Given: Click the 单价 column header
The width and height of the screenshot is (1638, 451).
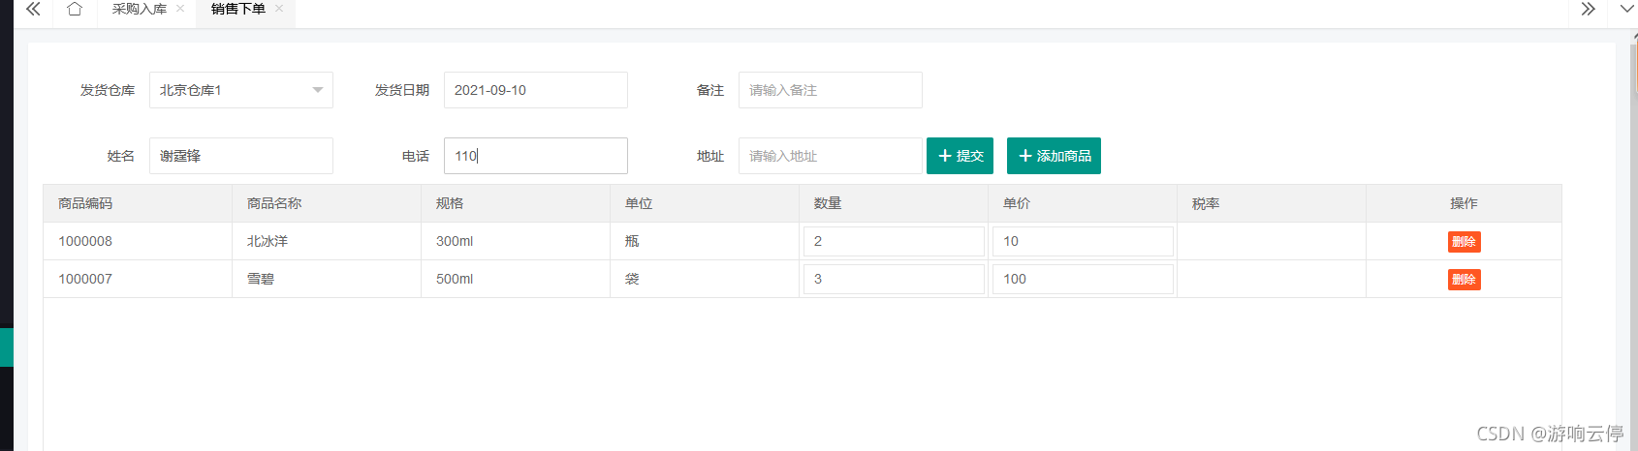Looking at the screenshot, I should coord(1083,203).
